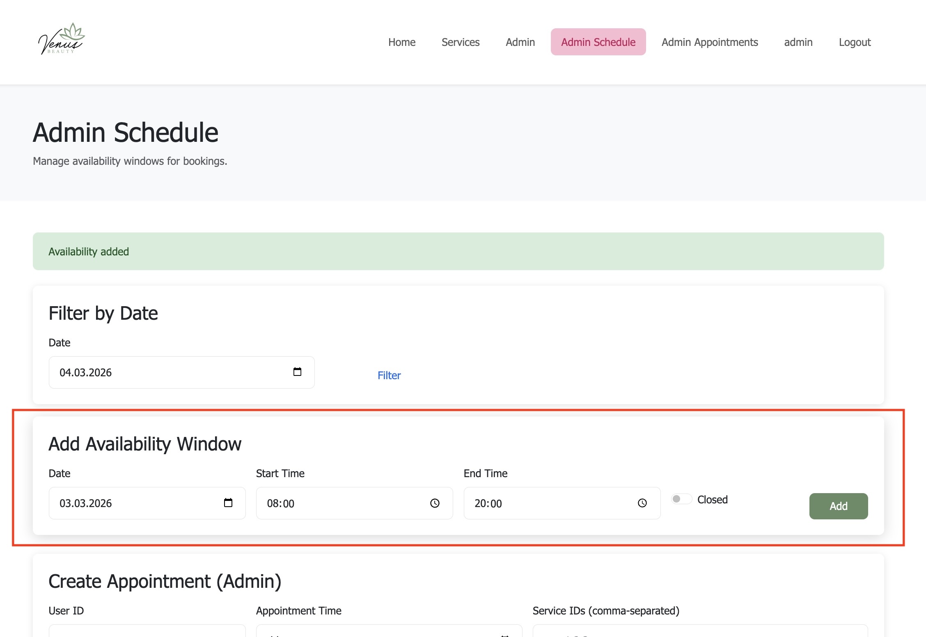Edit the Start Time field 08:00
926x637 pixels.
341,503
